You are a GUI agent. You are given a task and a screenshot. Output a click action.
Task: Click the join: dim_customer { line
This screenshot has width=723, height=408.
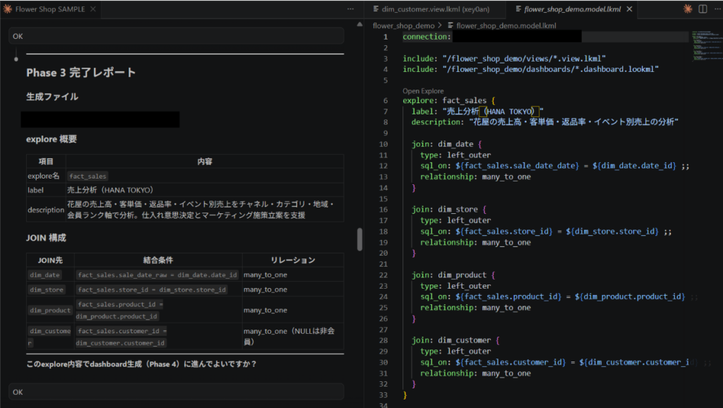tap(455, 340)
